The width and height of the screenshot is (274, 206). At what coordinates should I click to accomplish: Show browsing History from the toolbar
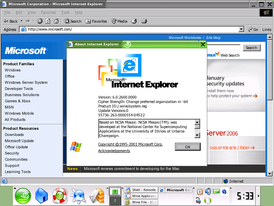(x=134, y=21)
